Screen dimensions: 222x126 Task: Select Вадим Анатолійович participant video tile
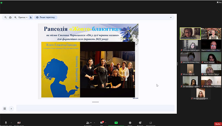211,46
